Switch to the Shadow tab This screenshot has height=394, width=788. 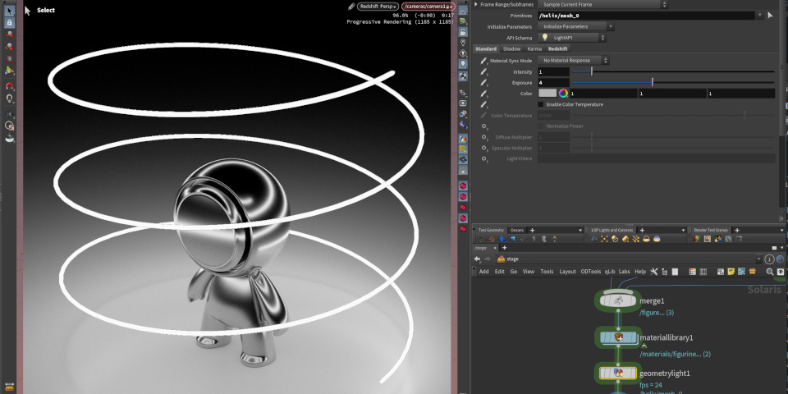pyautogui.click(x=511, y=48)
